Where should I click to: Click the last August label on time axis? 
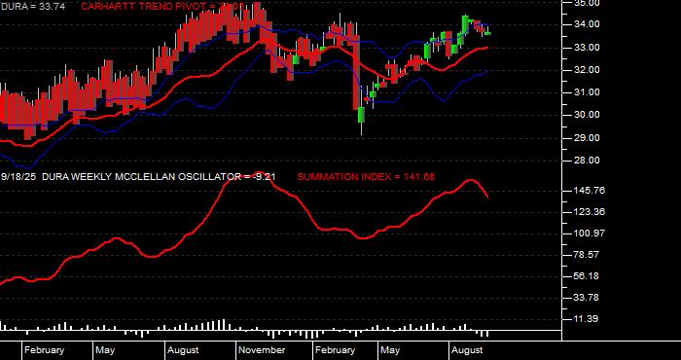point(467,350)
